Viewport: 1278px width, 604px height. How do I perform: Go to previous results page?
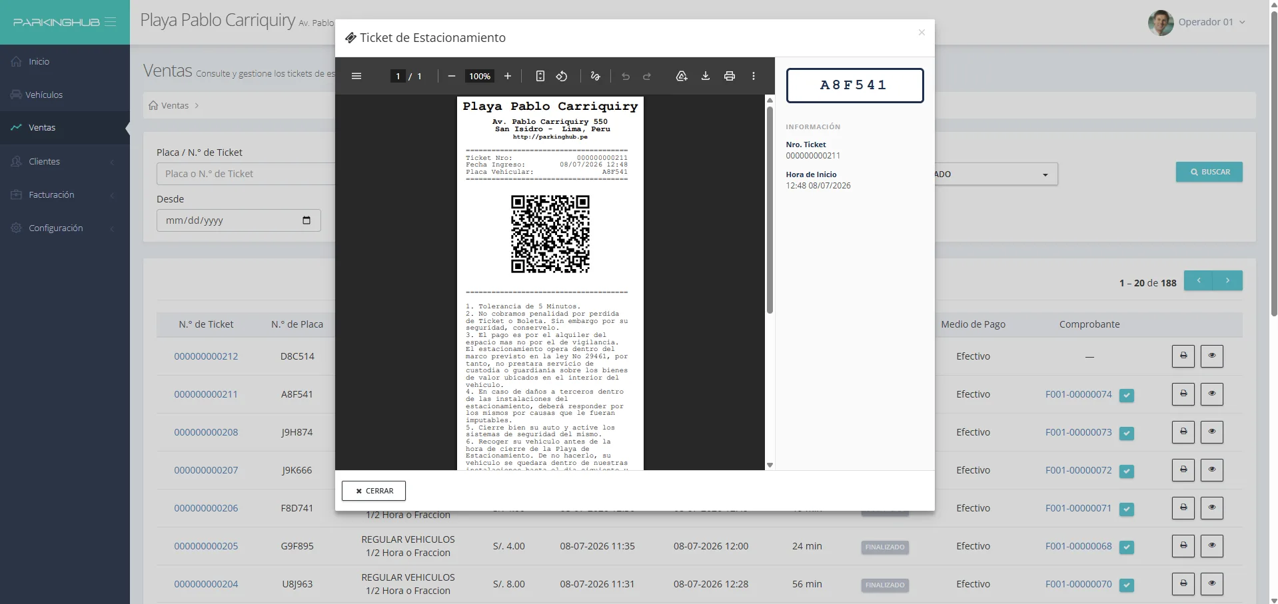click(x=1198, y=280)
